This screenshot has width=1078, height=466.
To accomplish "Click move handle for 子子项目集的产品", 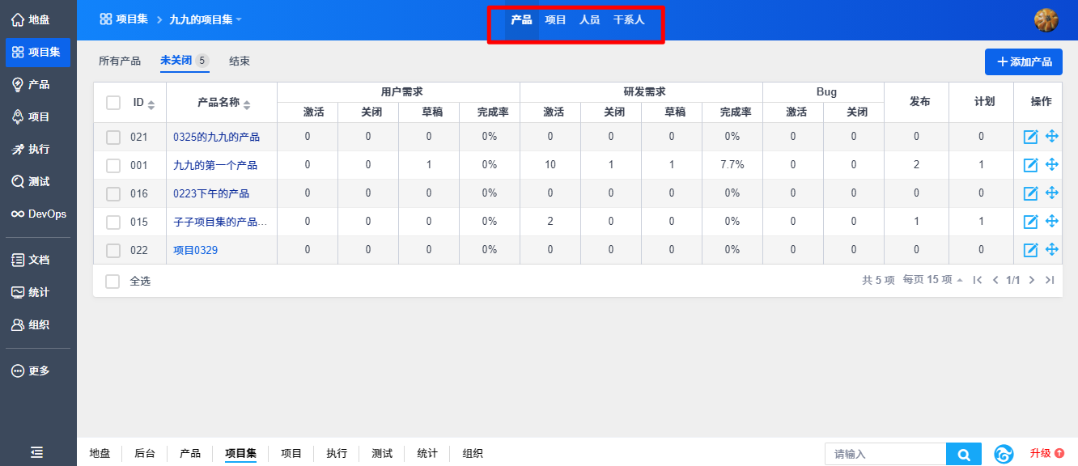I will 1052,221.
